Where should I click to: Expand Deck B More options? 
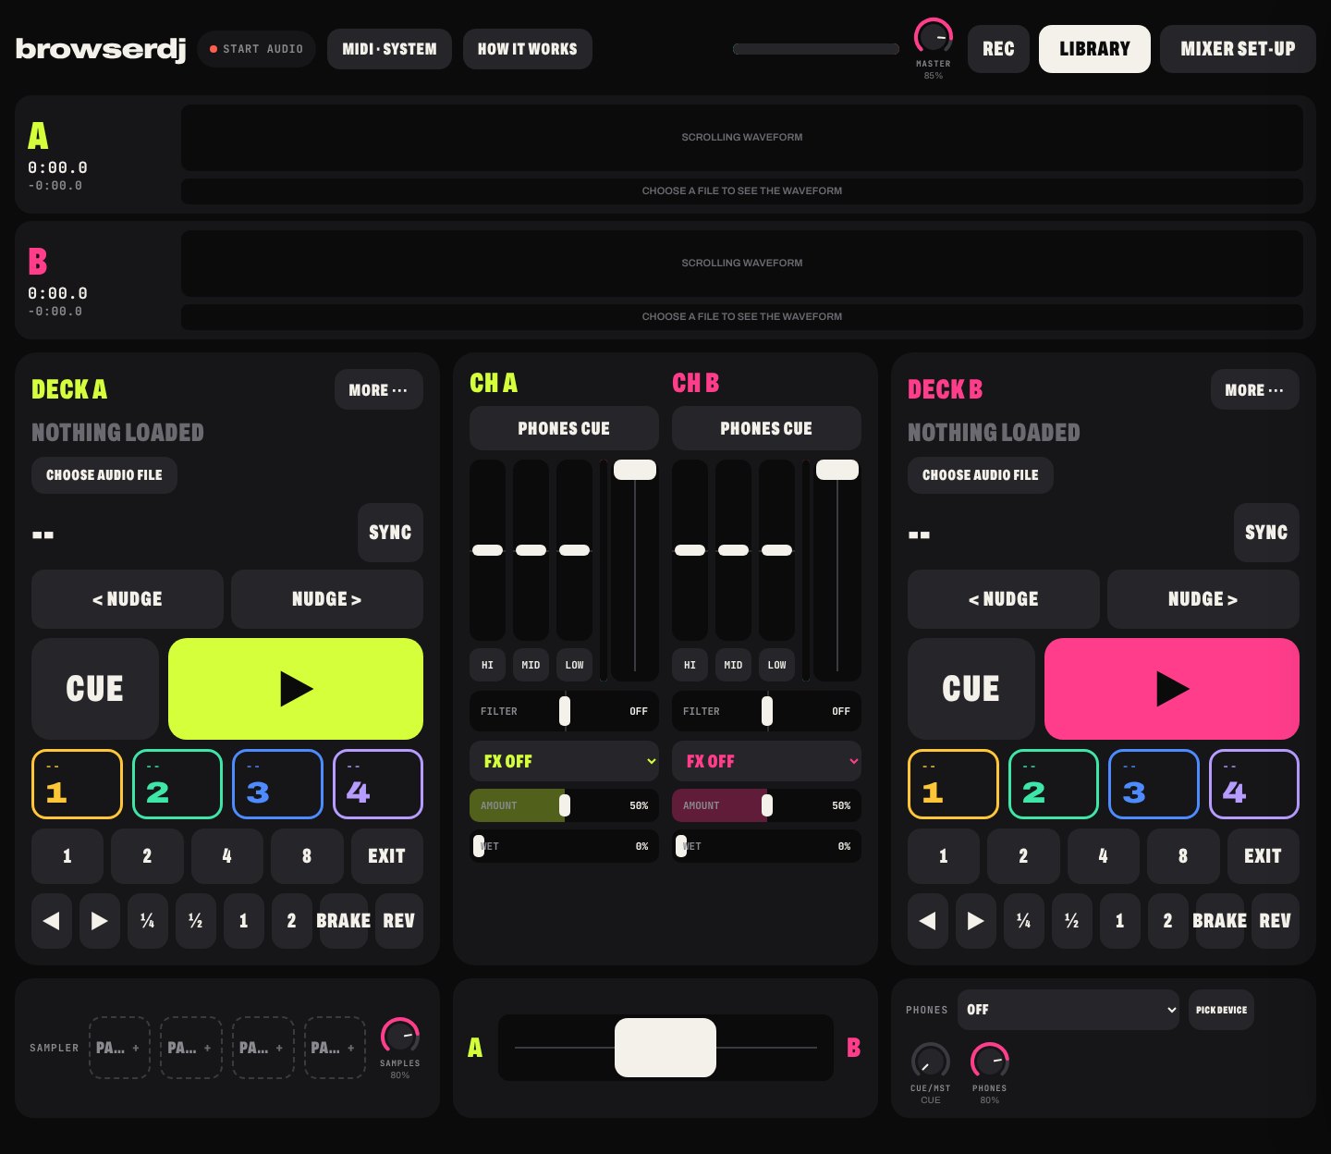pos(1255,390)
